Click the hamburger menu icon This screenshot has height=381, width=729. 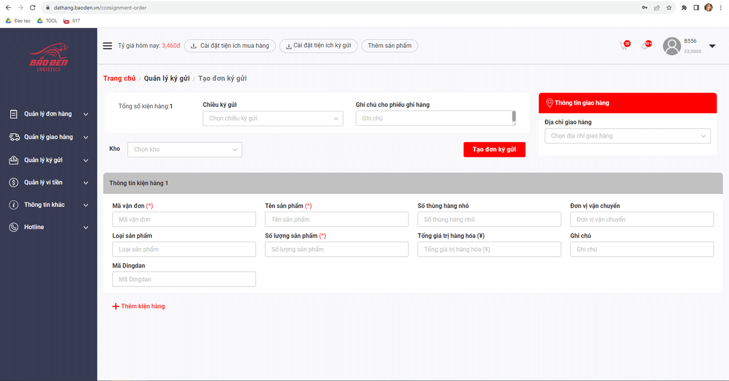pos(107,46)
